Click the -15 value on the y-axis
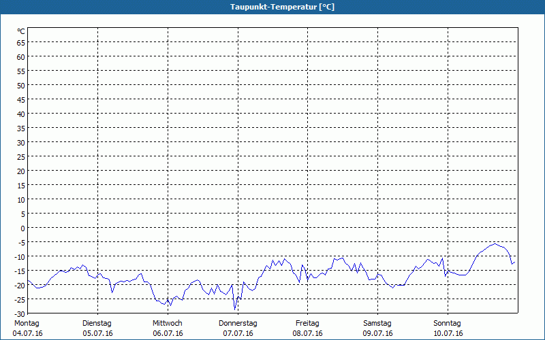This screenshot has height=340, width=545. [19, 271]
